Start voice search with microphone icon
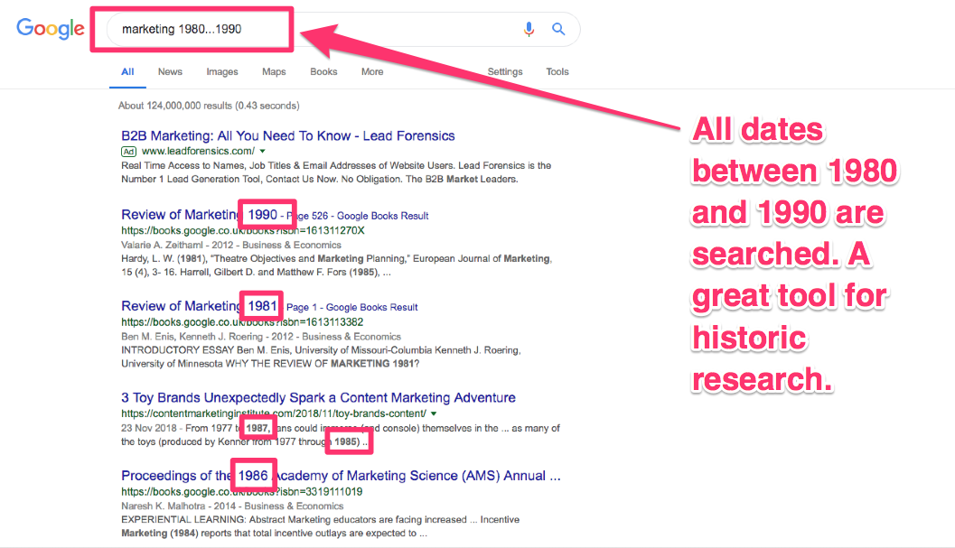Image resolution: width=955 pixels, height=548 pixels. point(529,29)
